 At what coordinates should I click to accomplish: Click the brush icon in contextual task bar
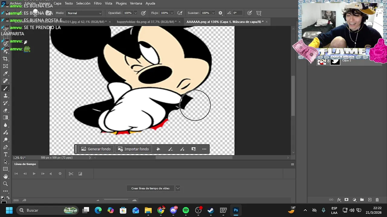click(x=170, y=149)
